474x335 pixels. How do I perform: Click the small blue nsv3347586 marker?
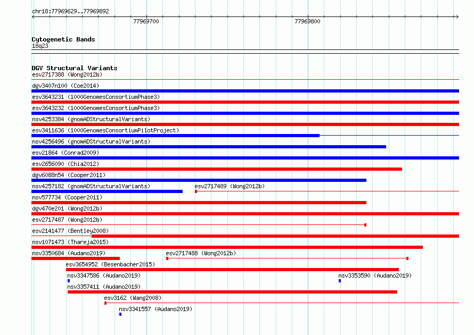pyautogui.click(x=69, y=281)
